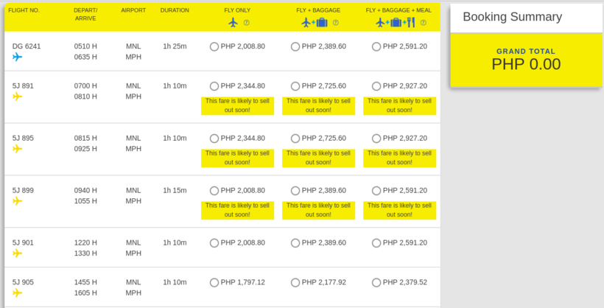Click the 5J 899 flight number
The height and width of the screenshot is (308, 604).
pyautogui.click(x=23, y=190)
